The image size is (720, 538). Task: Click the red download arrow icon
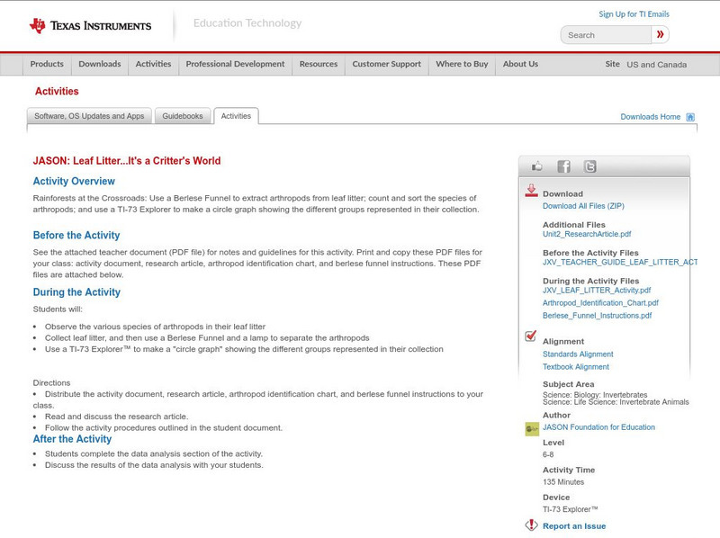531,191
